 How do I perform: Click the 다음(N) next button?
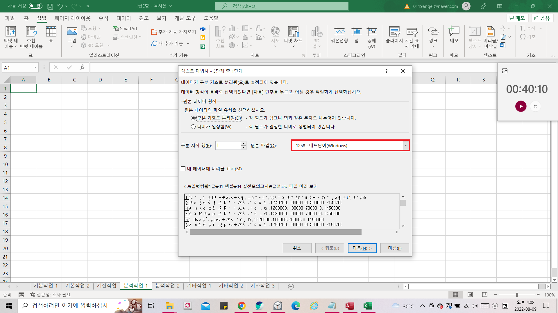[362, 248]
